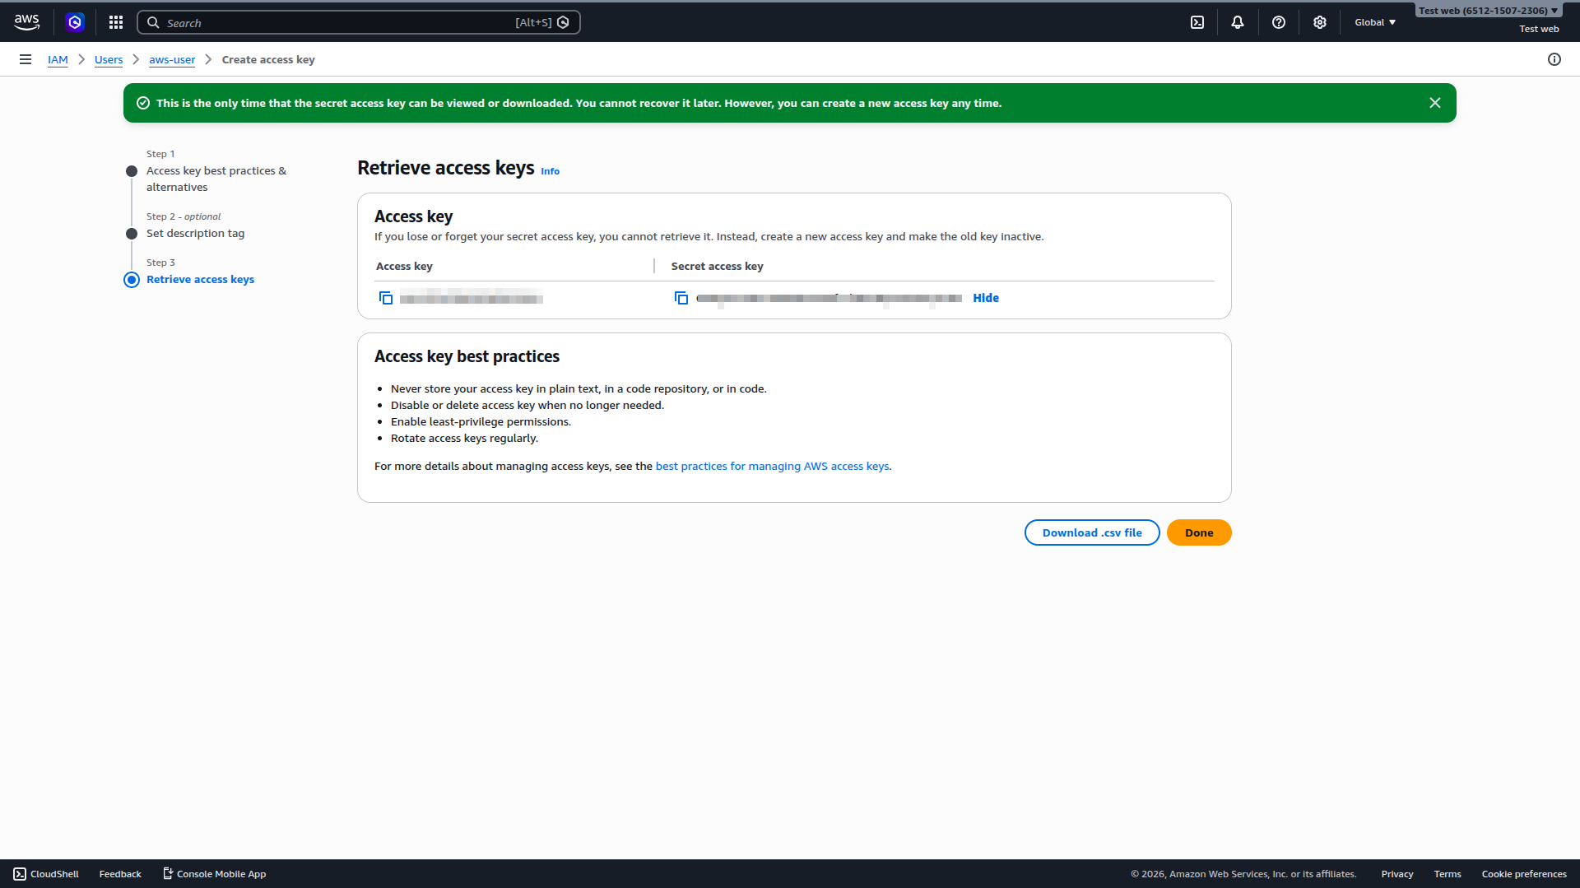The width and height of the screenshot is (1580, 888).
Task: Click 'Never store your access key' bullet
Action: [x=579, y=388]
